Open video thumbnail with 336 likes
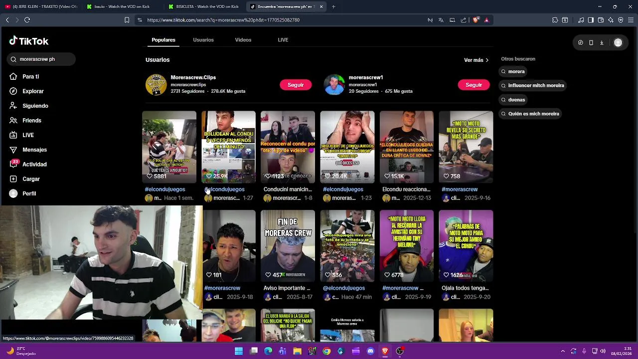Image resolution: width=638 pixels, height=359 pixels. 347,246
